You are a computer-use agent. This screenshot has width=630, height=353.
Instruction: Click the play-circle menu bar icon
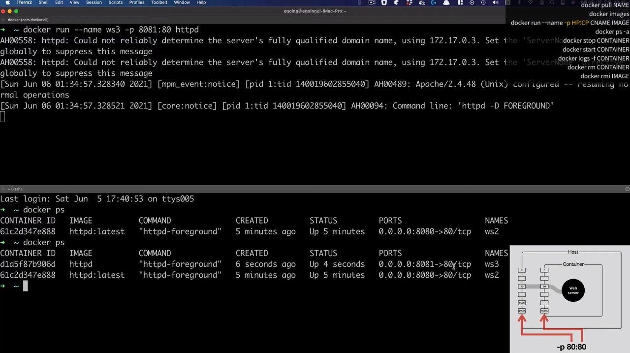[x=472, y=2]
